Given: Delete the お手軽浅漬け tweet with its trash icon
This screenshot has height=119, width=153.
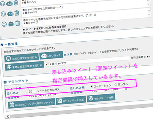Looking at the screenshot, I should tap(18, 23).
